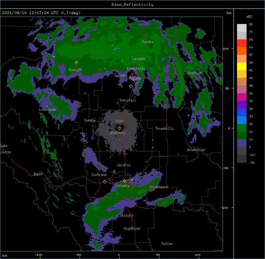Click the yellow diamond marker below RedDeer
This screenshot has height=259, width=265.
(x=131, y=86)
